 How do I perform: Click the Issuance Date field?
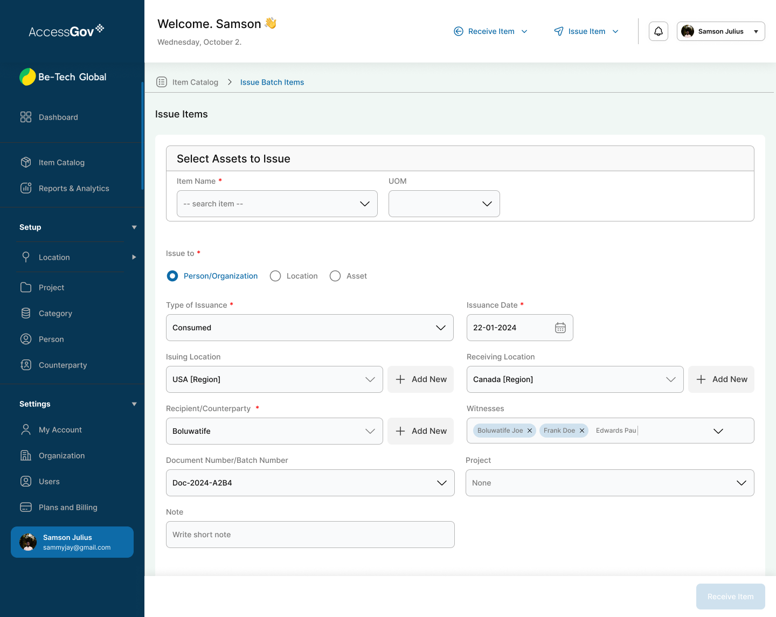click(520, 328)
